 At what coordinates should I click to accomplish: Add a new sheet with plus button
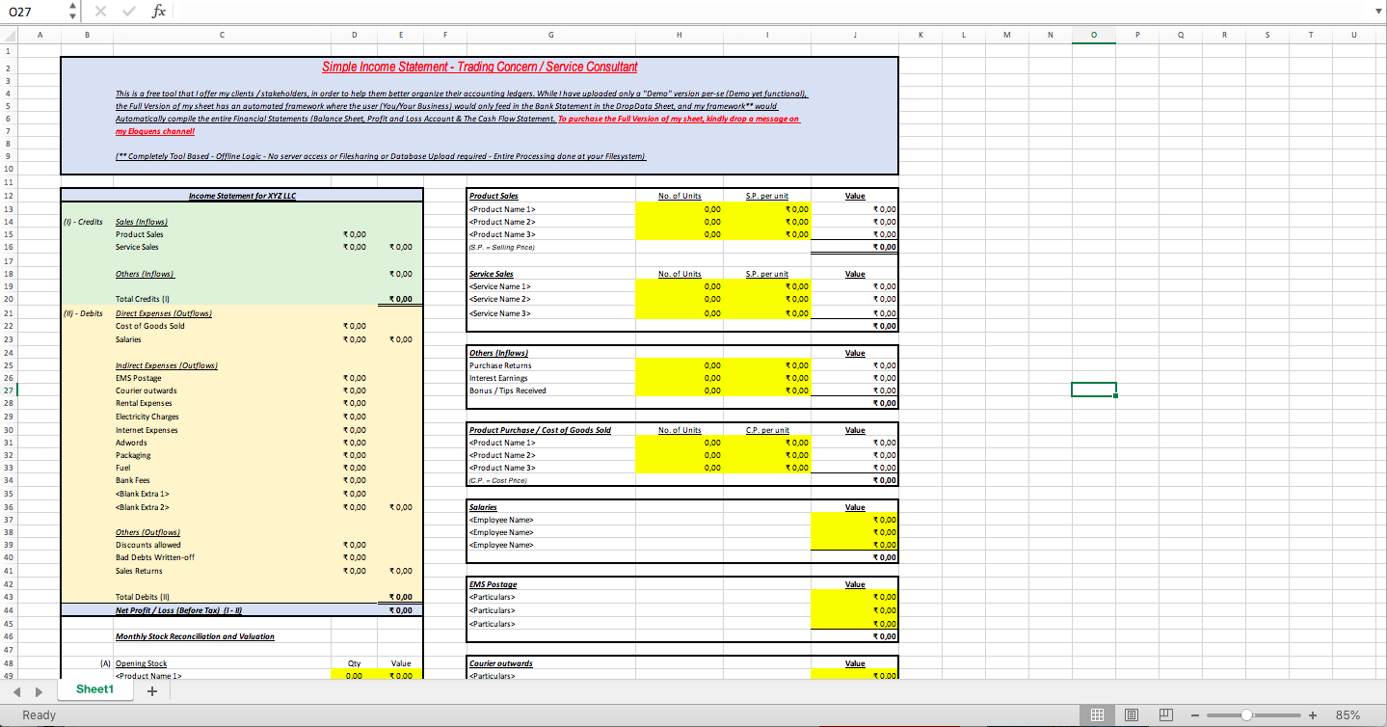(151, 690)
